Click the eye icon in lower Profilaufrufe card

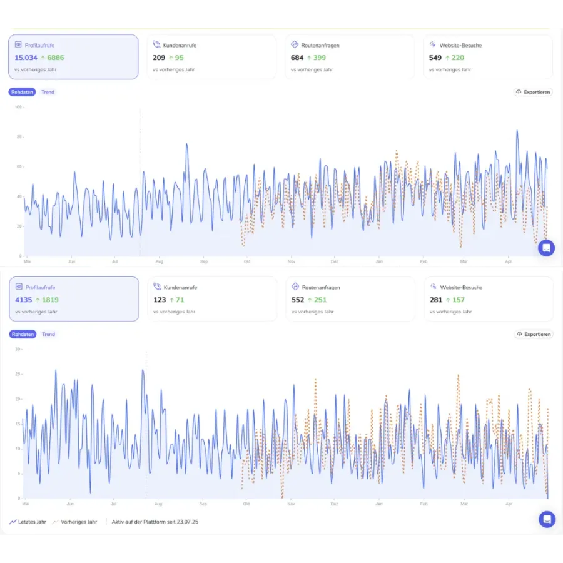(19, 287)
